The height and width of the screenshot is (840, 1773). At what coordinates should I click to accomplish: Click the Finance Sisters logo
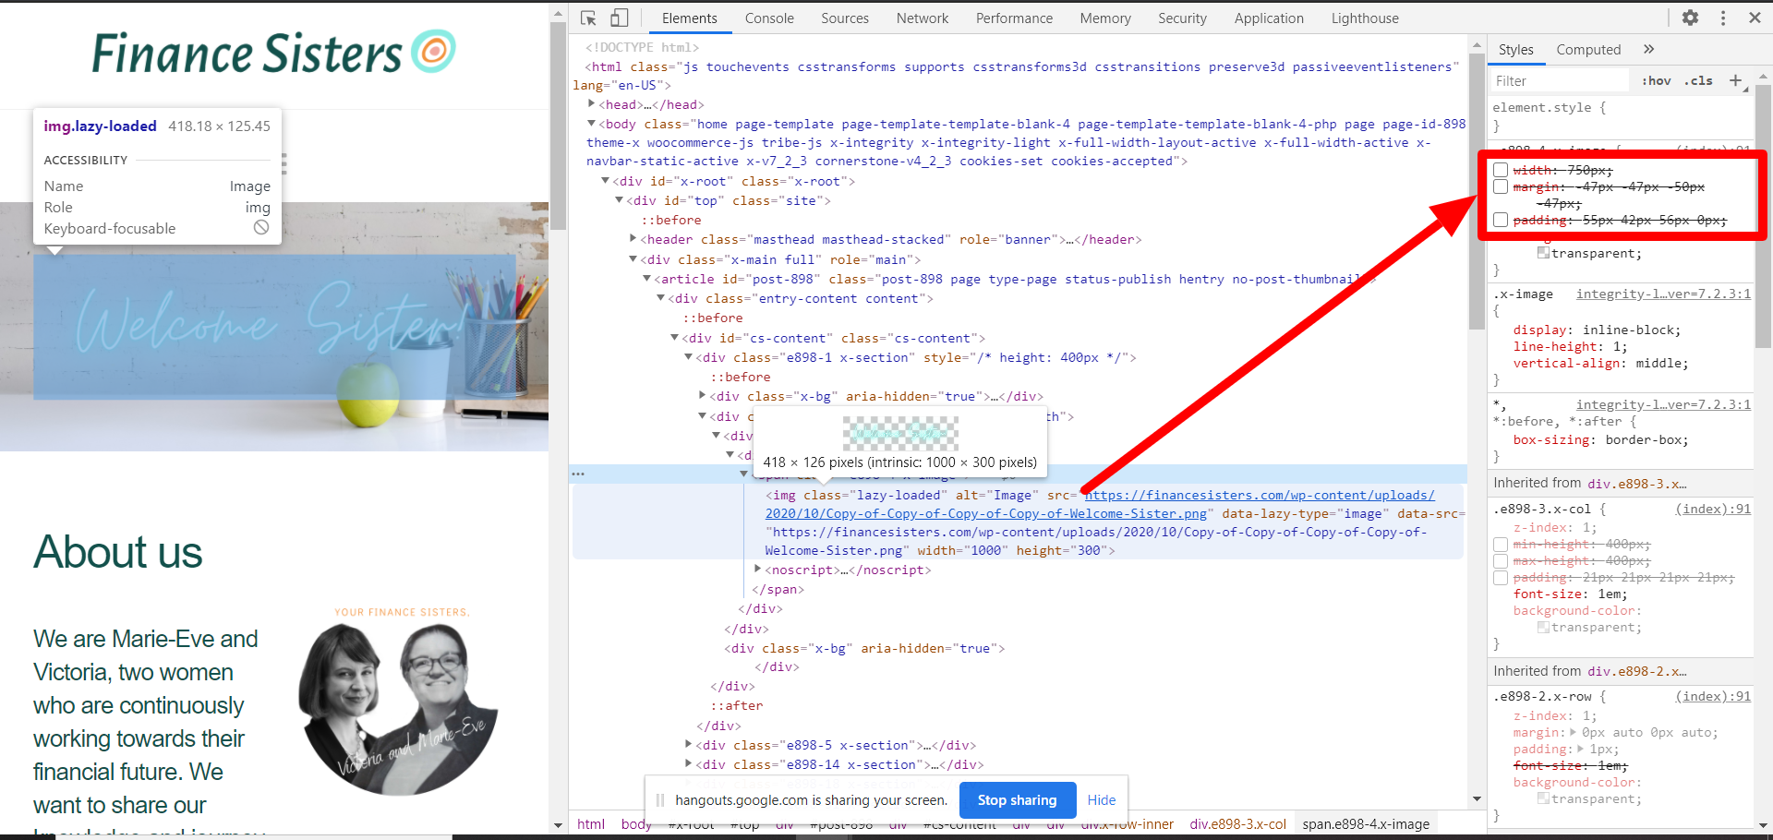click(273, 53)
